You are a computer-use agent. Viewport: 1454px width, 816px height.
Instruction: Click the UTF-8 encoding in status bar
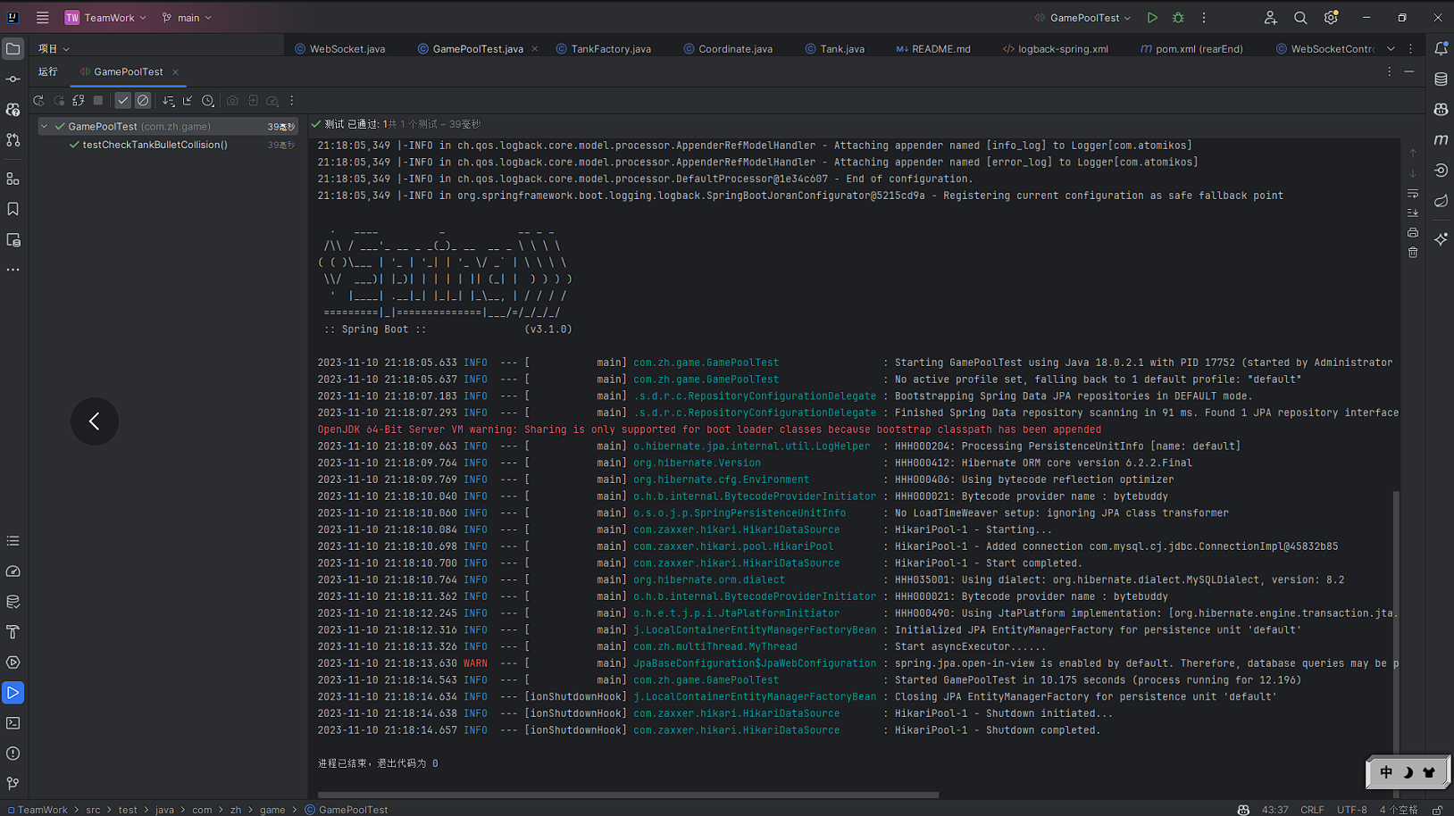[x=1352, y=810]
